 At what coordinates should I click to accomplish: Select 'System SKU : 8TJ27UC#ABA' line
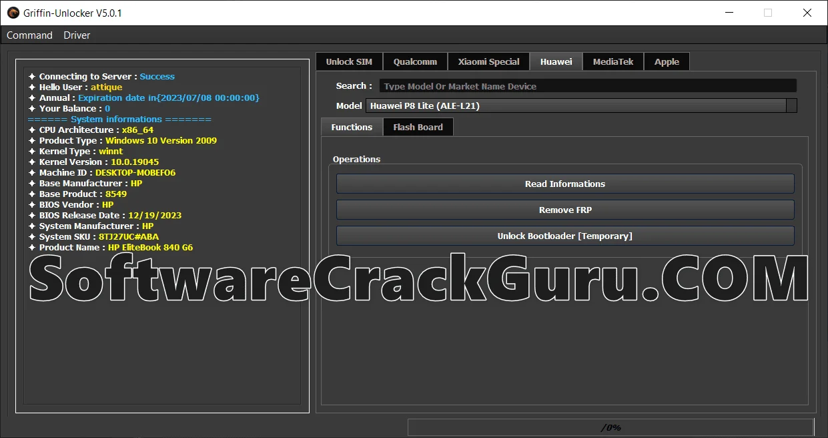click(93, 237)
